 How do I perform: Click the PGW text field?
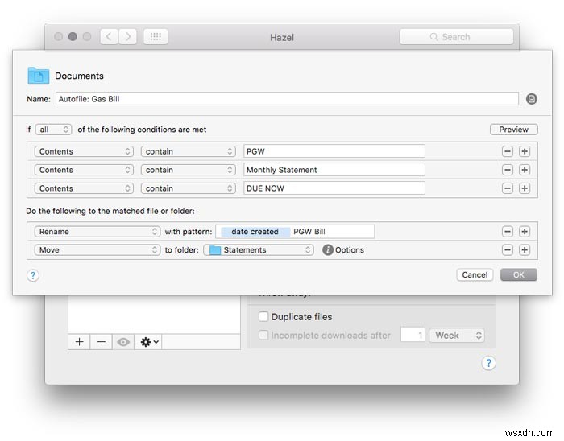334,151
